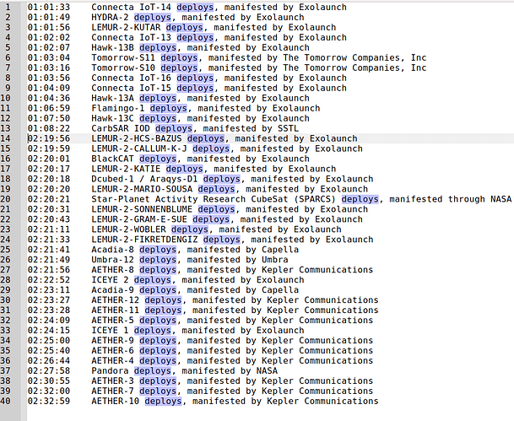Click the text Hawk-13C
The width and height of the screenshot is (514, 421).
[112, 118]
